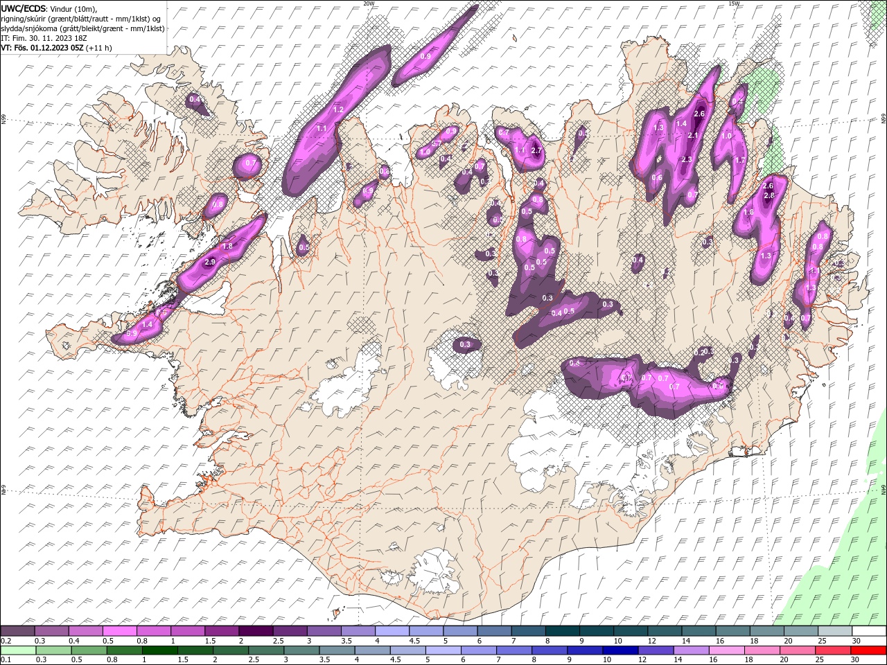Click the '2.8' snowfall value on the map
The image size is (887, 665).
click(769, 196)
